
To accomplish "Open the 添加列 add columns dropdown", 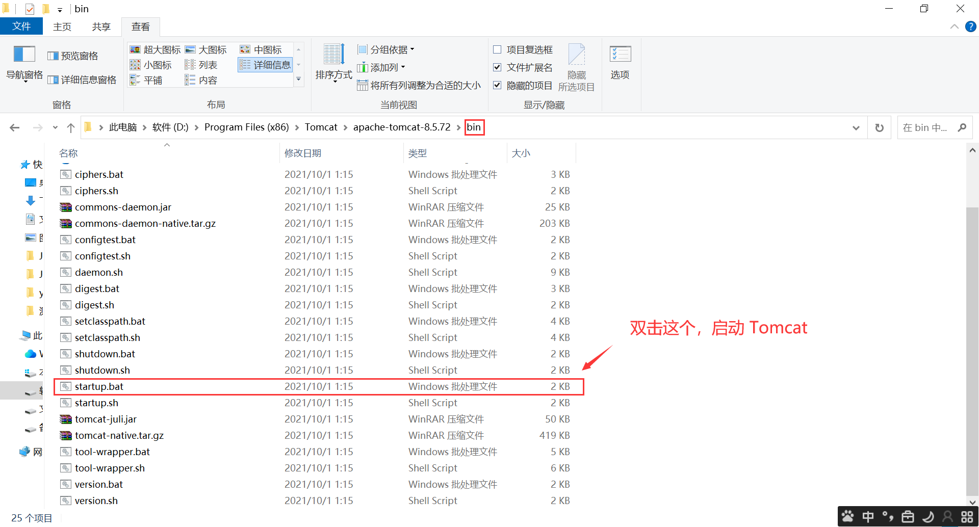I will (381, 67).
